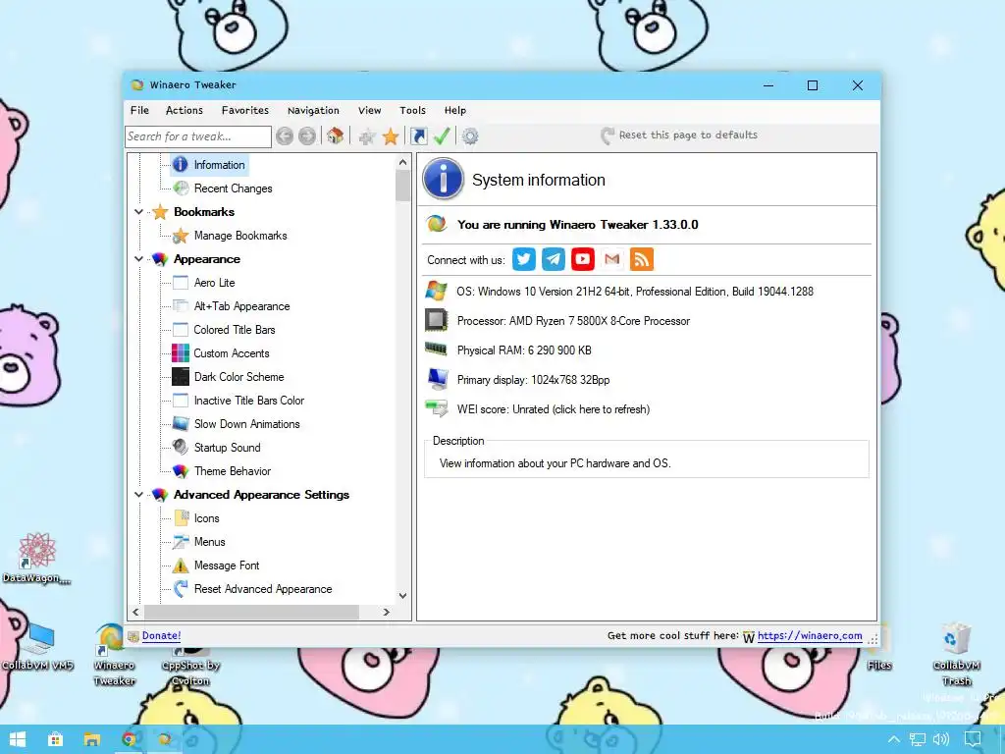Click the Back navigation arrow in toolbar
The image size is (1005, 754).
click(285, 135)
